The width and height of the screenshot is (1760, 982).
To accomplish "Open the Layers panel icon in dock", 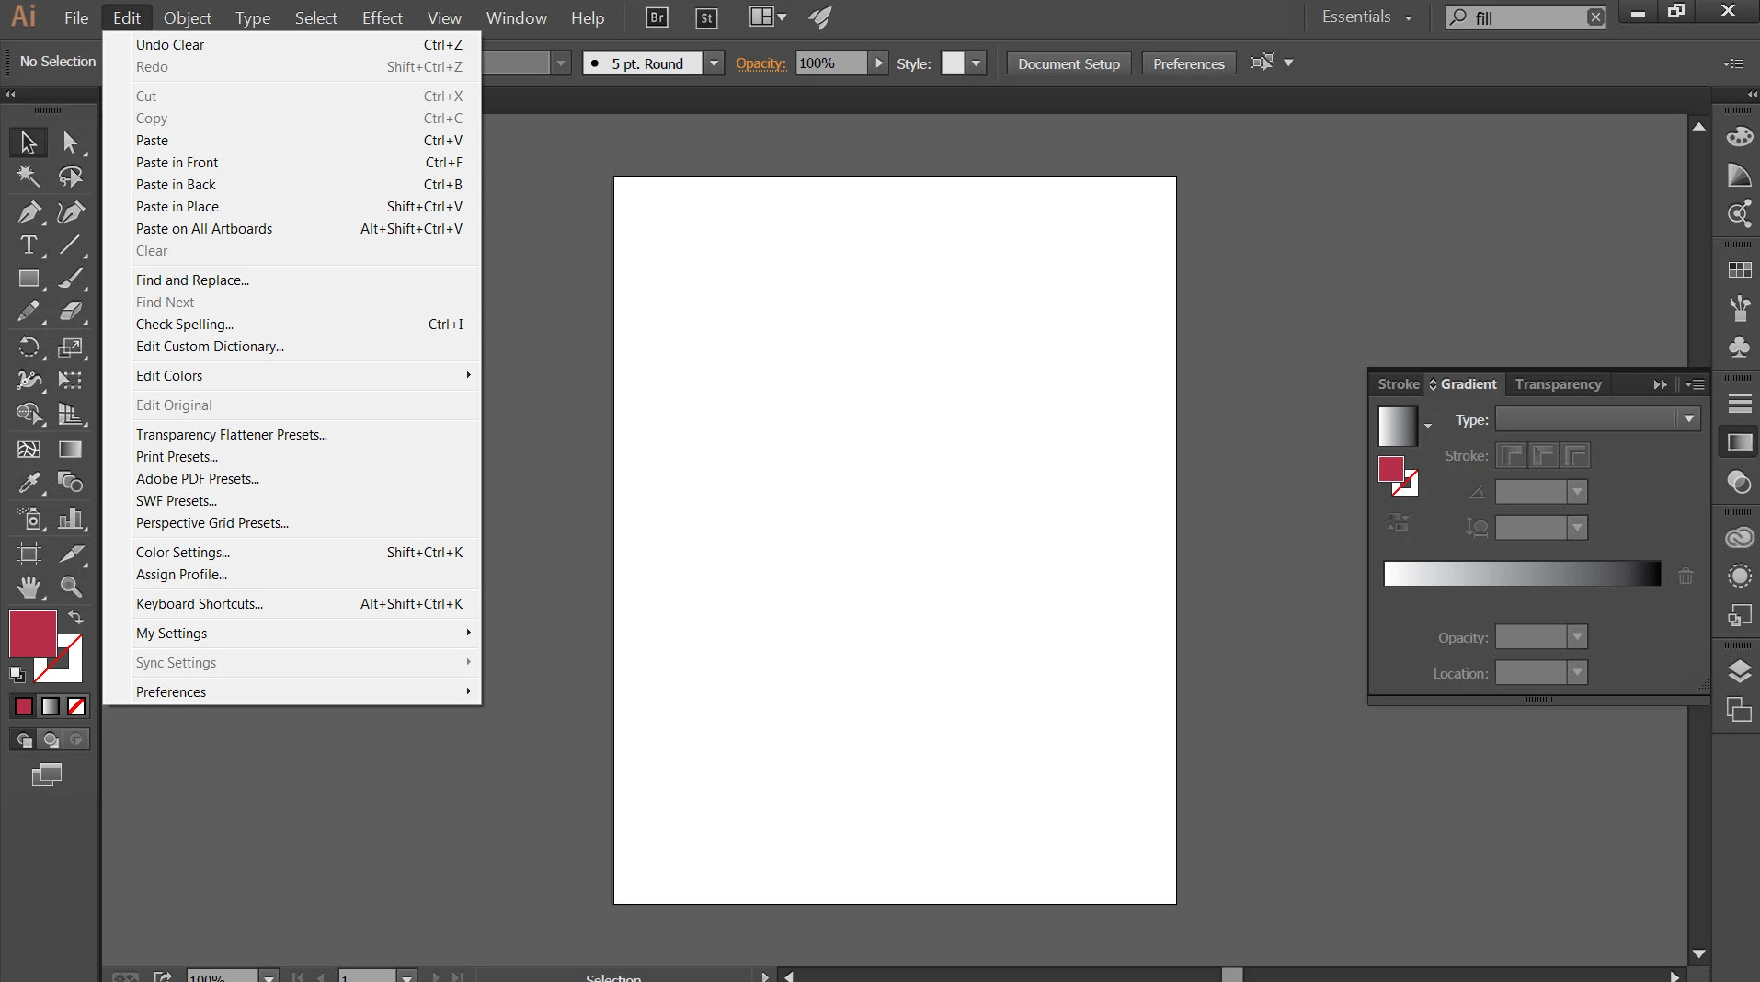I will (1739, 671).
